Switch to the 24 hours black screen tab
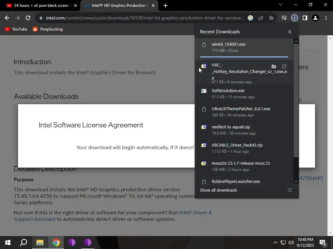The image size is (333, 249). (40, 6)
